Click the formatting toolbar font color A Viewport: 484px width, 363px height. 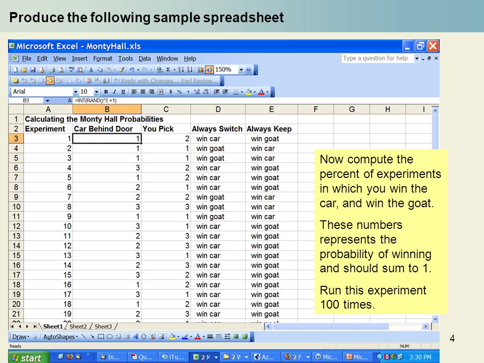pos(261,92)
